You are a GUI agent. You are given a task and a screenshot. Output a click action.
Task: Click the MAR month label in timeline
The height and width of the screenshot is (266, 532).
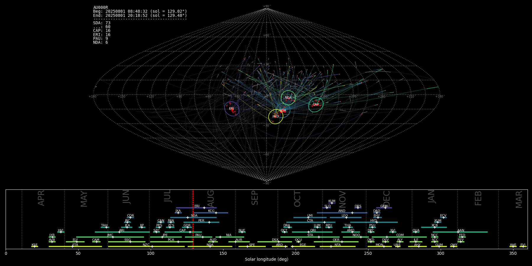[x=519, y=199]
